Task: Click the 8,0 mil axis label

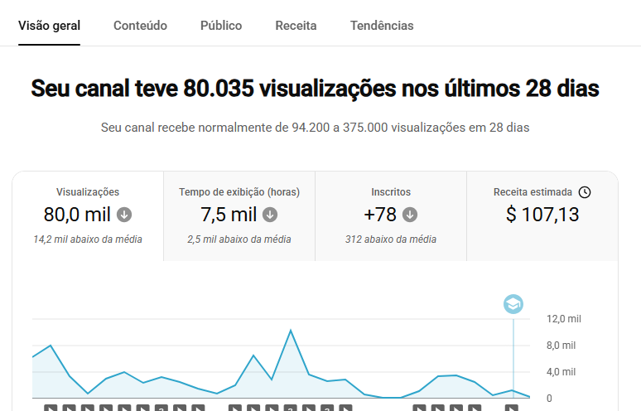Action: (x=561, y=346)
